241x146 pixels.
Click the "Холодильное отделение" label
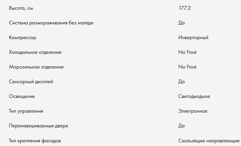pyautogui.click(x=35, y=52)
